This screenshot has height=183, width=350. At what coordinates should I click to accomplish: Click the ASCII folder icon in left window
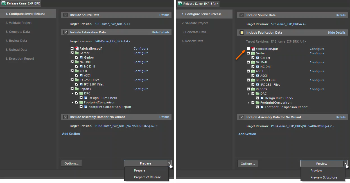pyautogui.click(x=77, y=71)
